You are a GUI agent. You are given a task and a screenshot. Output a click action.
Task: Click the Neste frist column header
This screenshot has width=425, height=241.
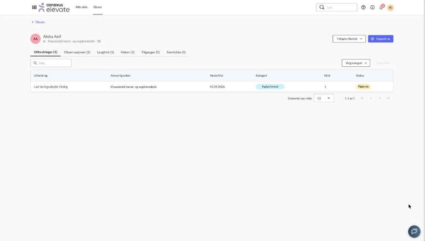[217, 76]
